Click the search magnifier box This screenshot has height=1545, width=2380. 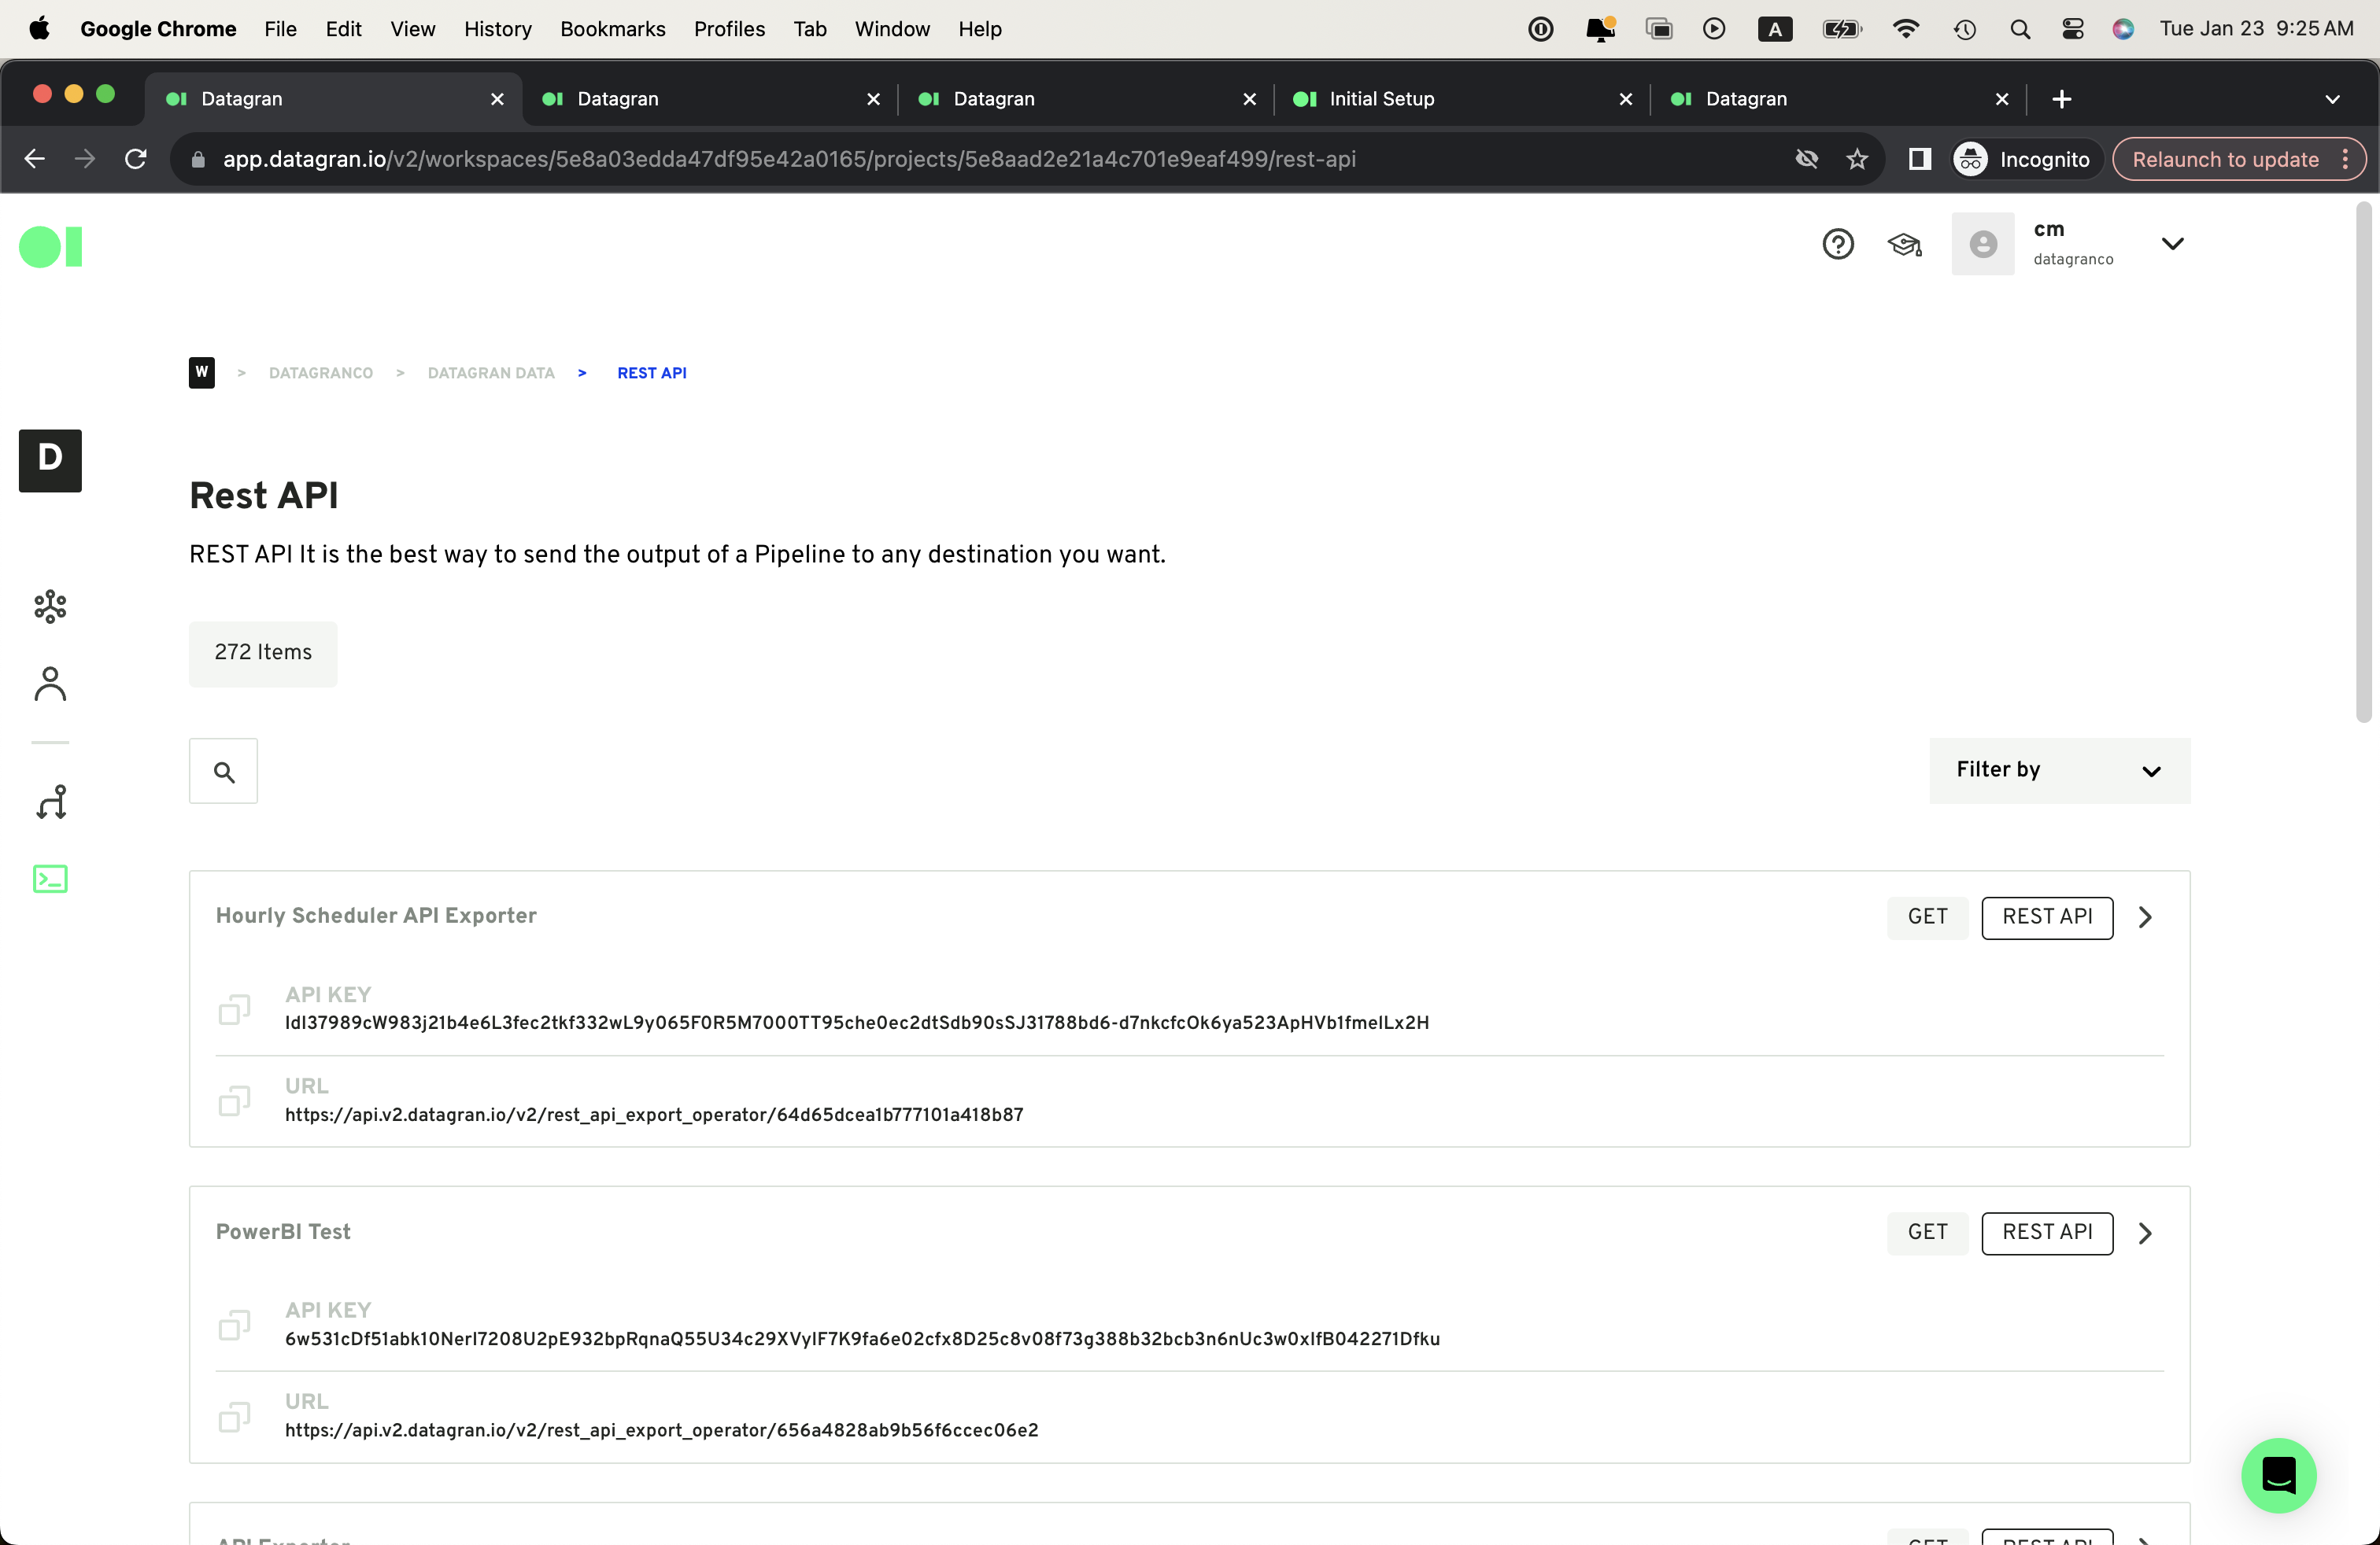tap(224, 772)
